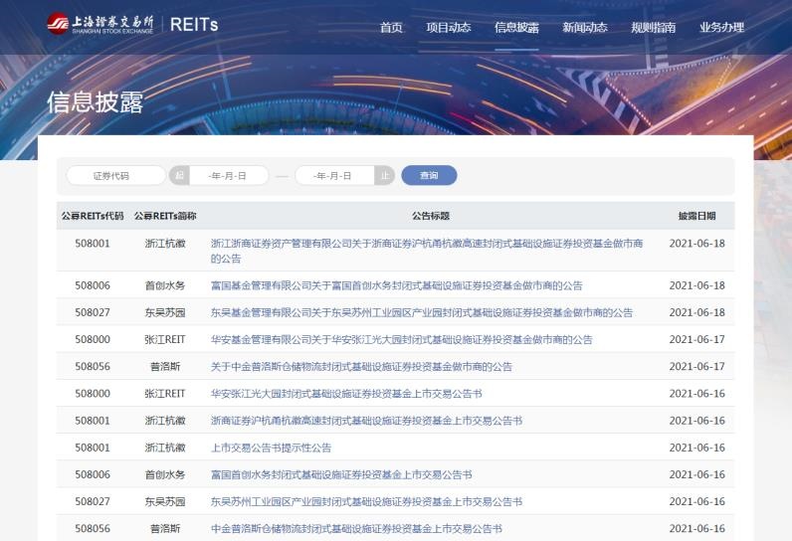
Task: Open 华安张江光大园 listing announcement link
Action: [346, 394]
